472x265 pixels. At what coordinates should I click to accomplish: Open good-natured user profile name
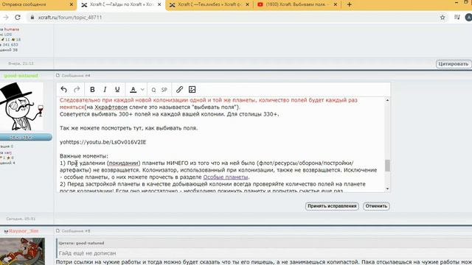[21, 76]
